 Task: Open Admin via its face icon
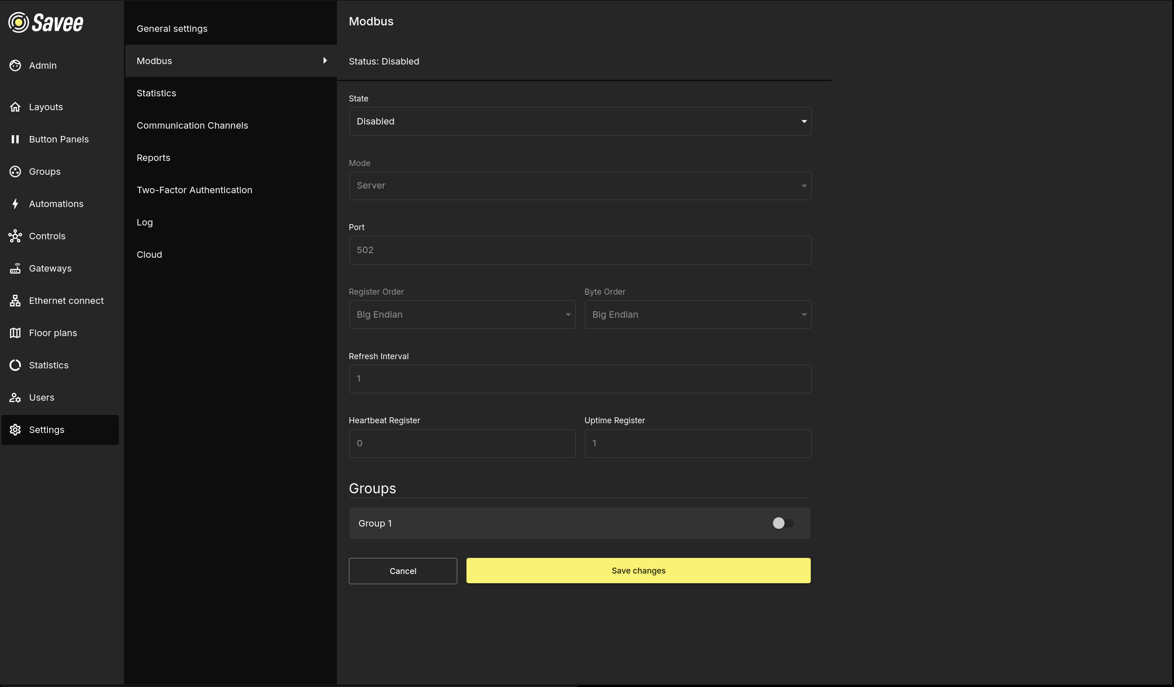pos(15,65)
